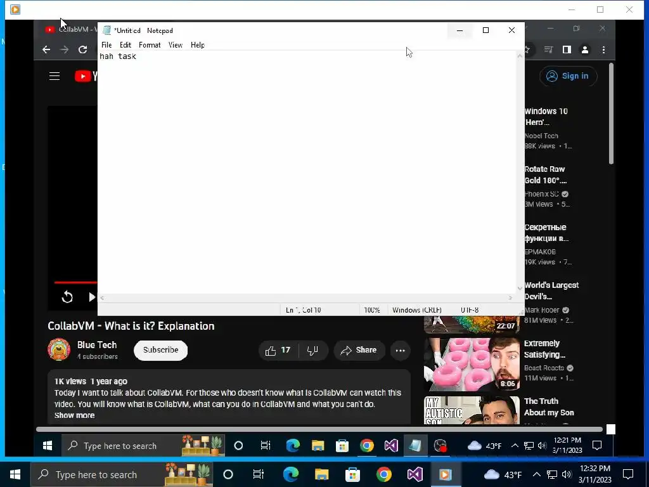The image size is (649, 487).
Task: Open more actions ellipsis under video
Action: (x=401, y=350)
